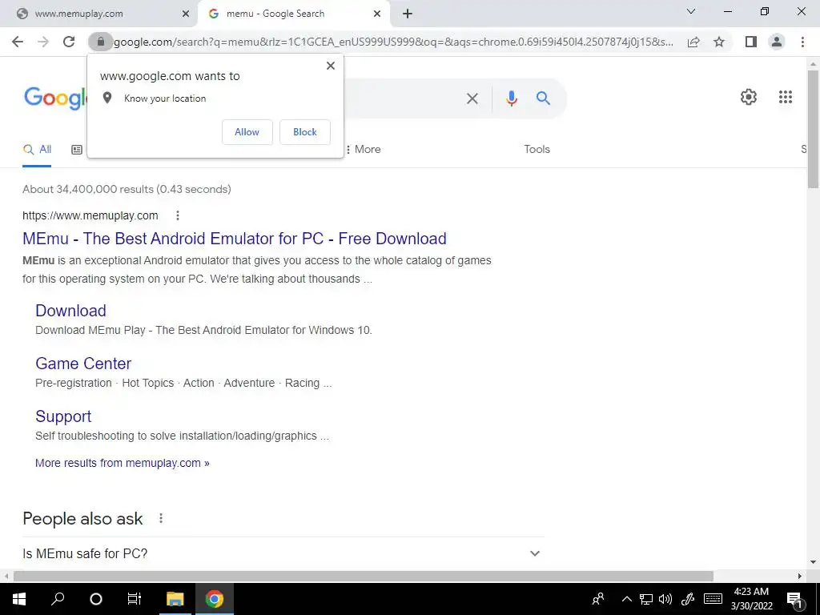The width and height of the screenshot is (820, 615).
Task: Open Windows taskbar search
Action: (58, 599)
